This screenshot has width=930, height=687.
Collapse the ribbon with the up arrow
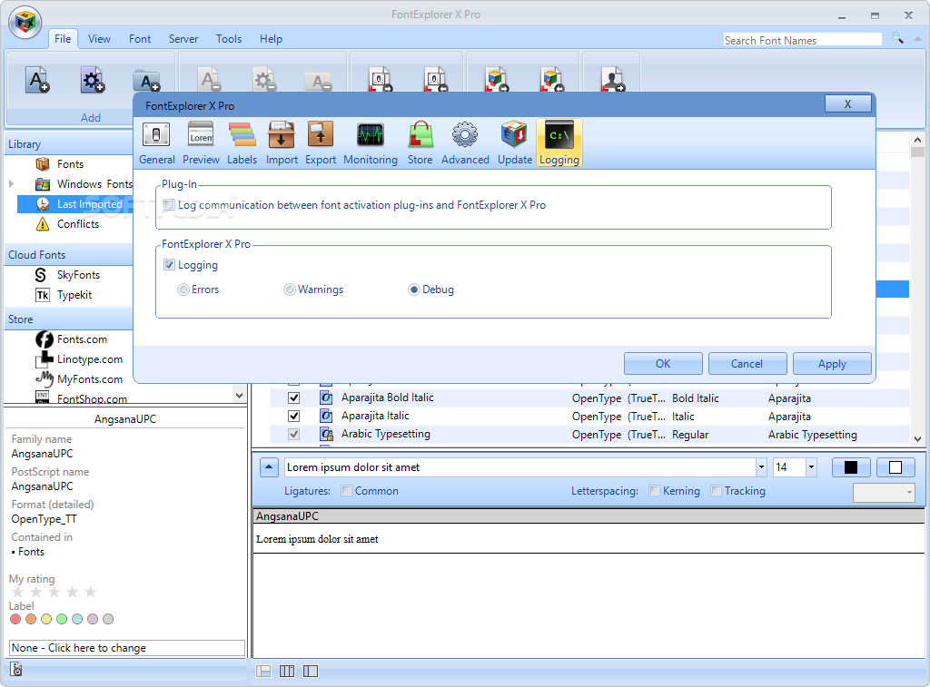(x=917, y=38)
